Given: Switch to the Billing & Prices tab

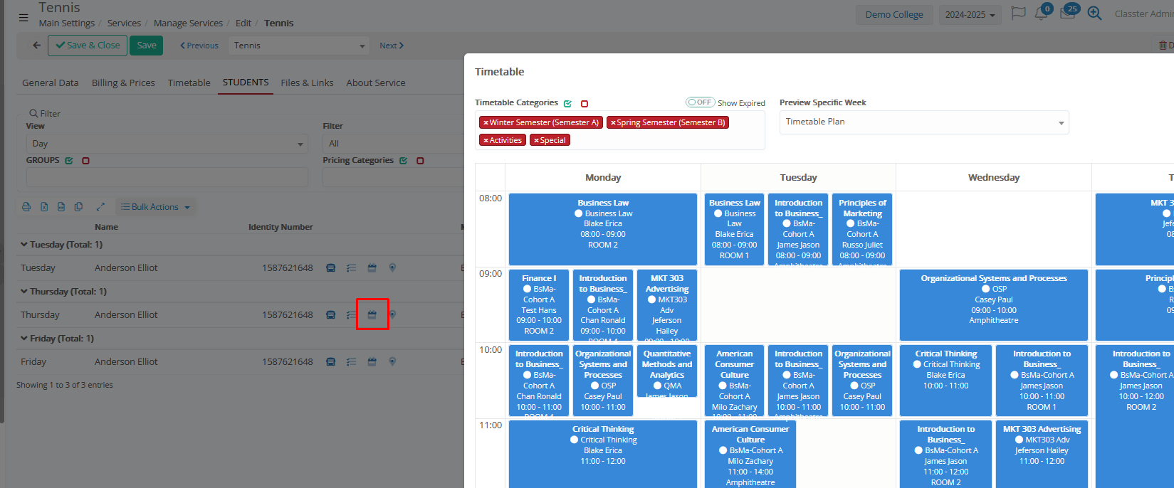Looking at the screenshot, I should click(x=123, y=83).
